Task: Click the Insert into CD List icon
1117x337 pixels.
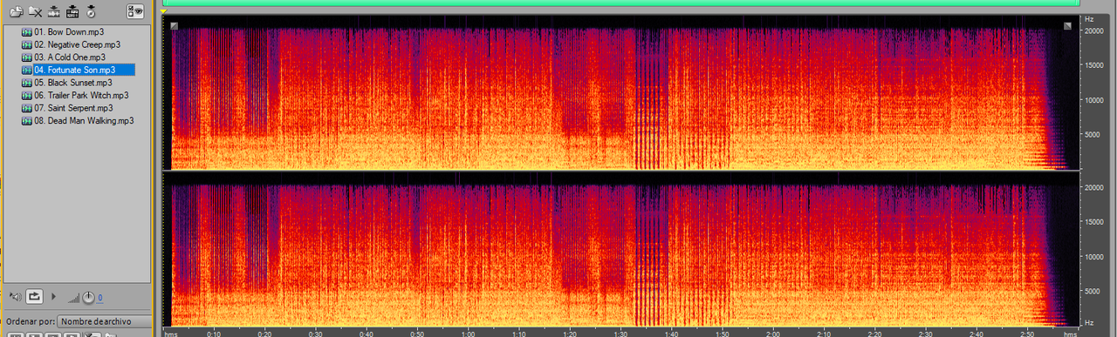Action: [72, 11]
